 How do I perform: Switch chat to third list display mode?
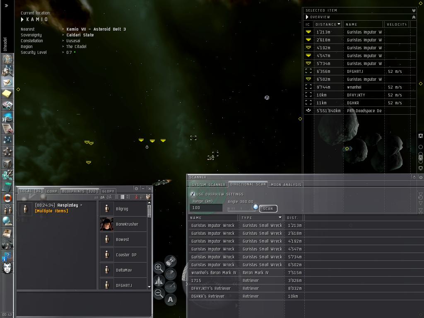(128, 197)
